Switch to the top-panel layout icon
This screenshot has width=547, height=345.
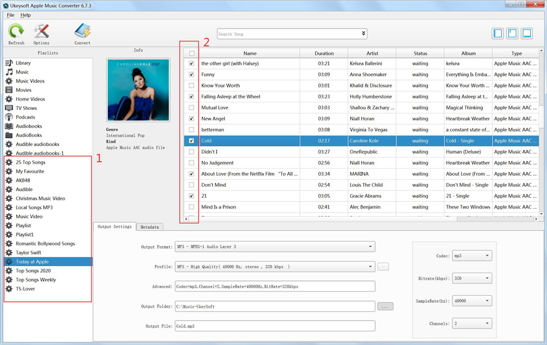pos(512,33)
